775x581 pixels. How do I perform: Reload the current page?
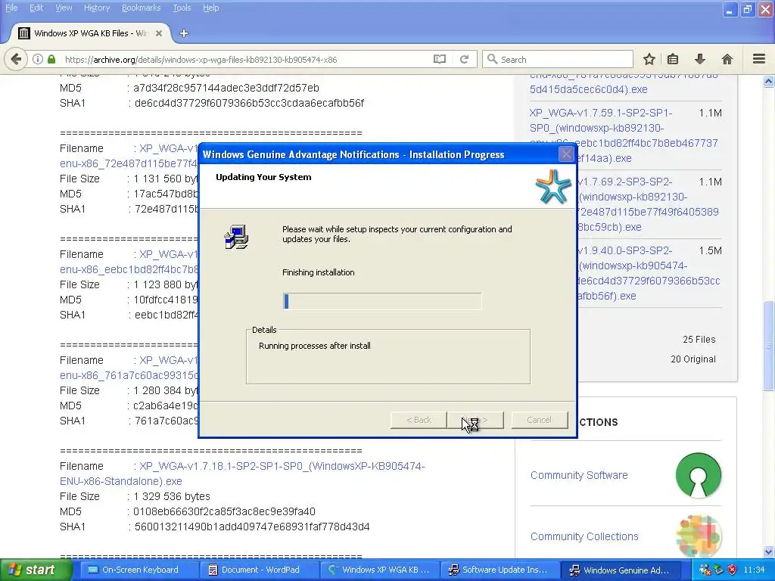point(464,59)
